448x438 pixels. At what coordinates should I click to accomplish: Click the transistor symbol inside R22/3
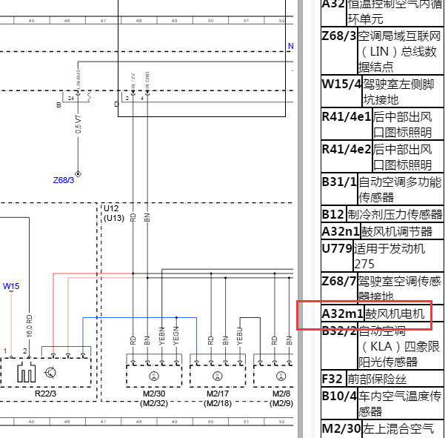(50, 373)
